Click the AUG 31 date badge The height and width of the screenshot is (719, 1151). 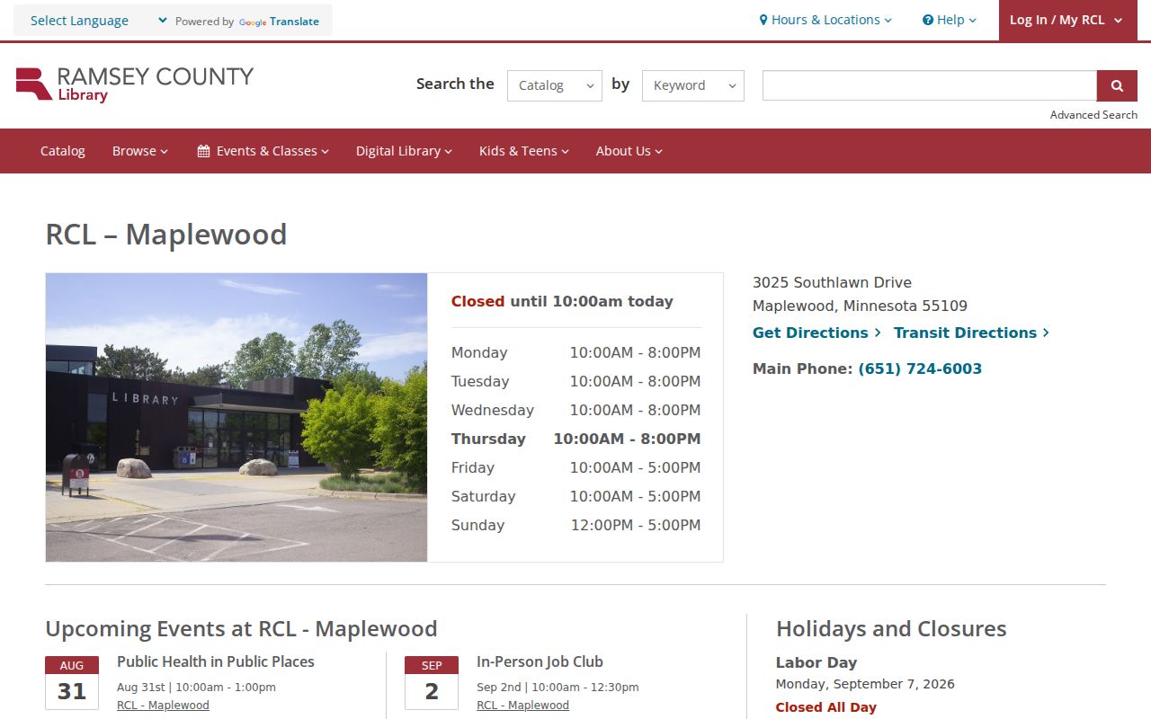pos(72,683)
